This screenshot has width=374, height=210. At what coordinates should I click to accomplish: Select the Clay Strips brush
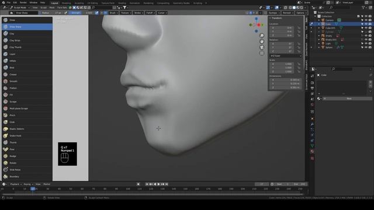coord(27,40)
